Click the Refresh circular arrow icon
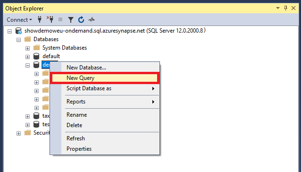Viewport: 301px width, 172px height. [81, 19]
